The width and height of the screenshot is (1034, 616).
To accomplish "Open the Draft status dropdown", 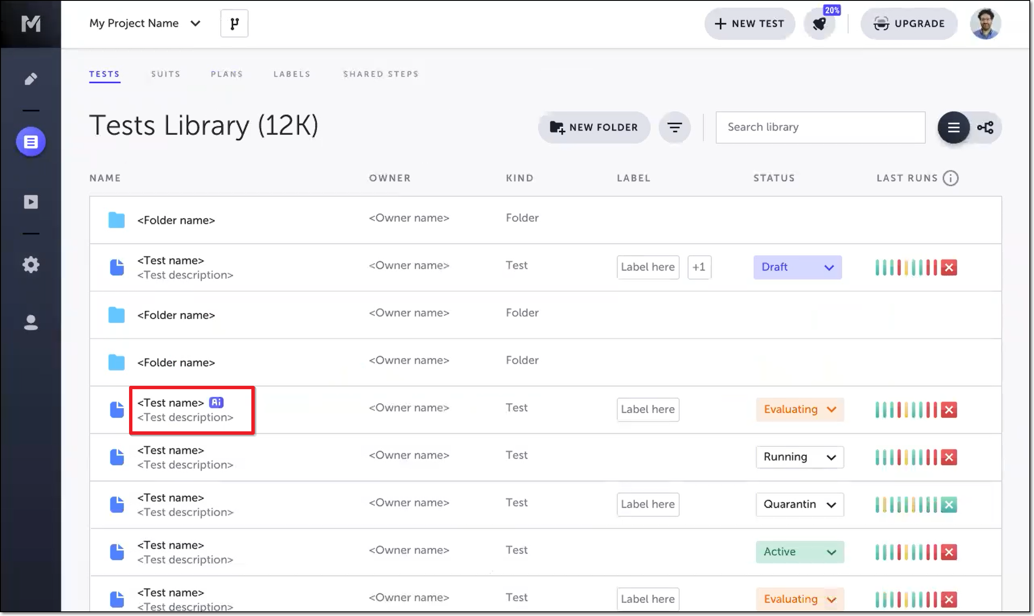I will click(797, 267).
